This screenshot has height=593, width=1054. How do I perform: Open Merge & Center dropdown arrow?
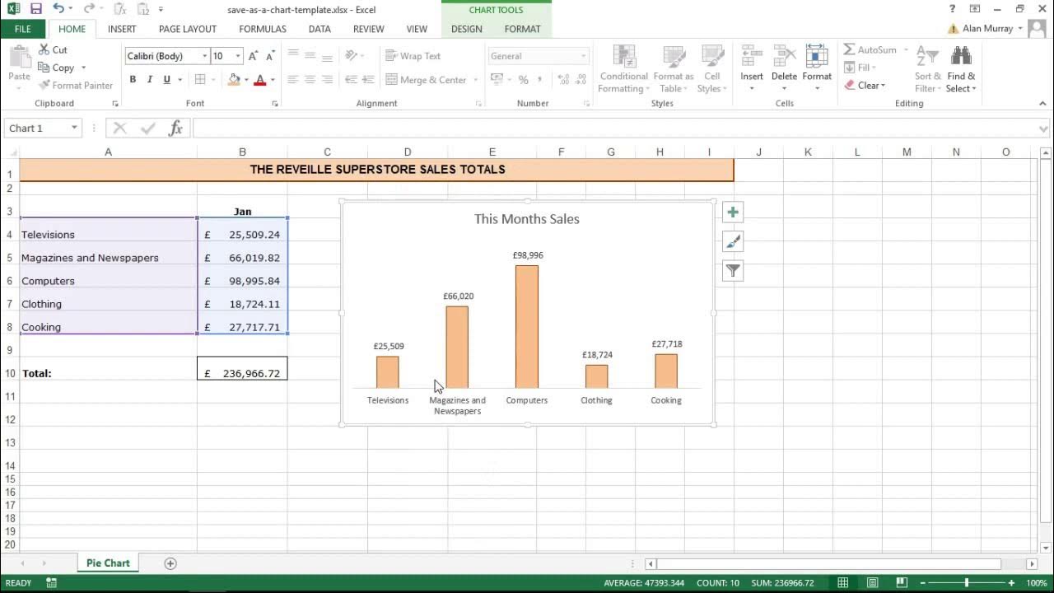tap(476, 80)
